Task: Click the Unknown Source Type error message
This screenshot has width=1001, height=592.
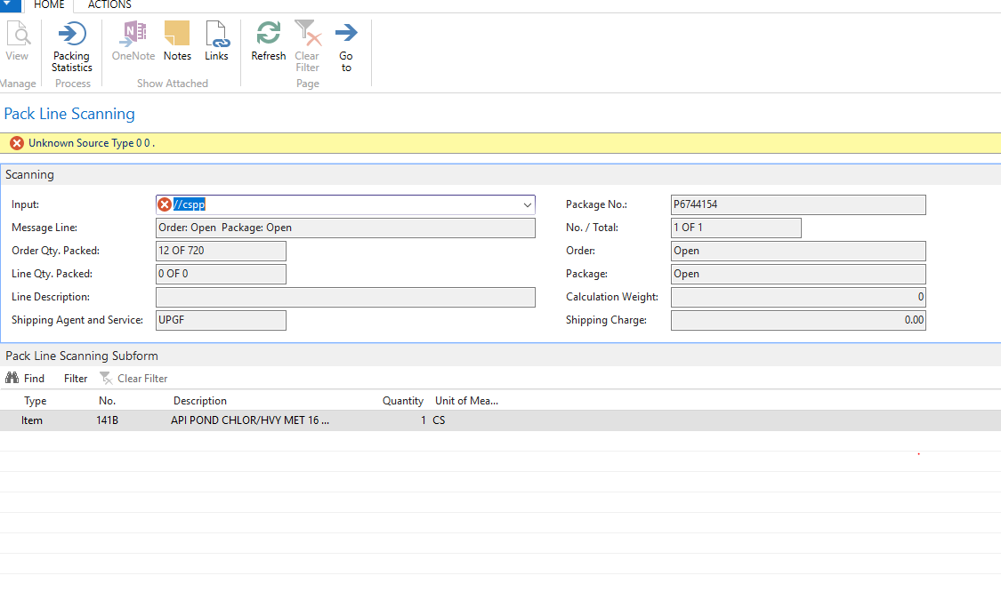Action: 92,143
